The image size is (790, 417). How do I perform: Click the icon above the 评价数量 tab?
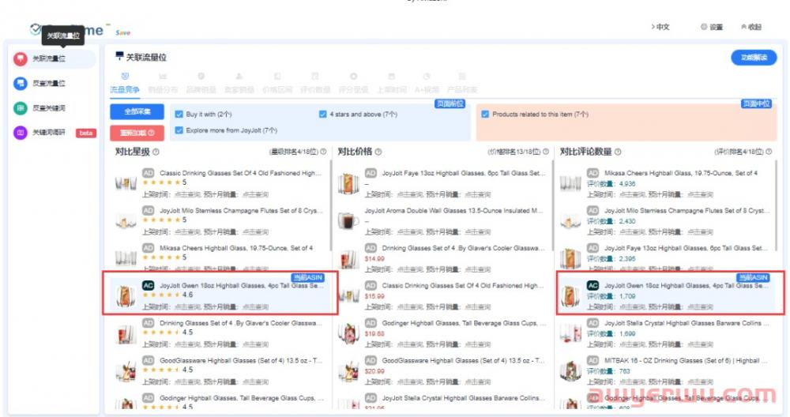tap(315, 76)
